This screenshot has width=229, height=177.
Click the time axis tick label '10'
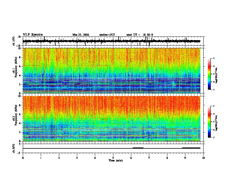[203, 158]
